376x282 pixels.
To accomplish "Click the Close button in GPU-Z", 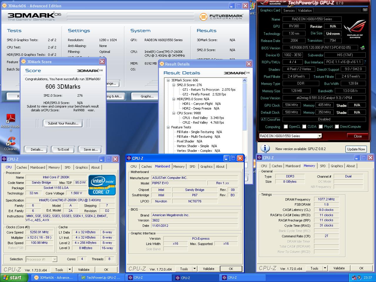I will pyautogui.click(x=358, y=136).
